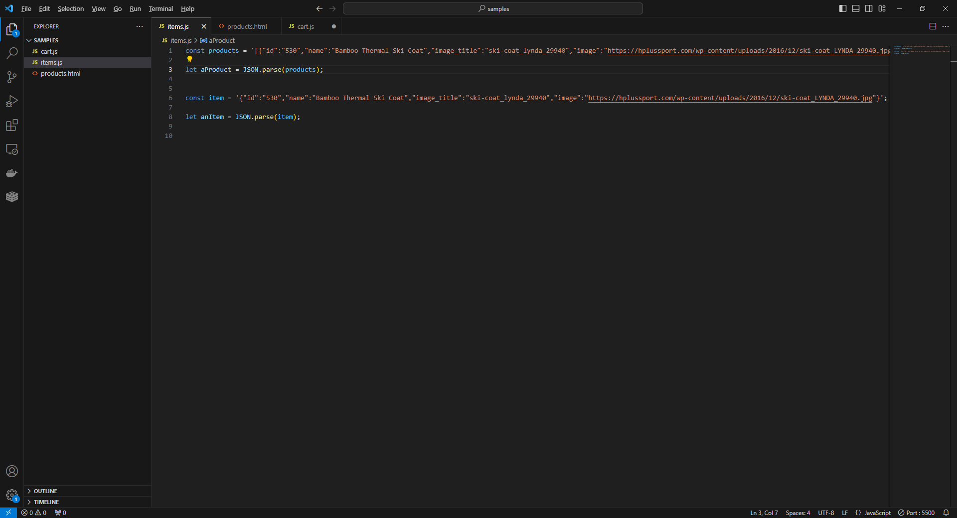The width and height of the screenshot is (957, 518).
Task: Open the Remote Explorer view
Action: (12, 149)
